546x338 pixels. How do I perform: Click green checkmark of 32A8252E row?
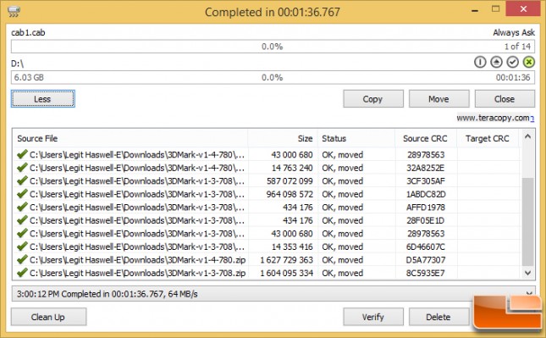tap(22, 167)
